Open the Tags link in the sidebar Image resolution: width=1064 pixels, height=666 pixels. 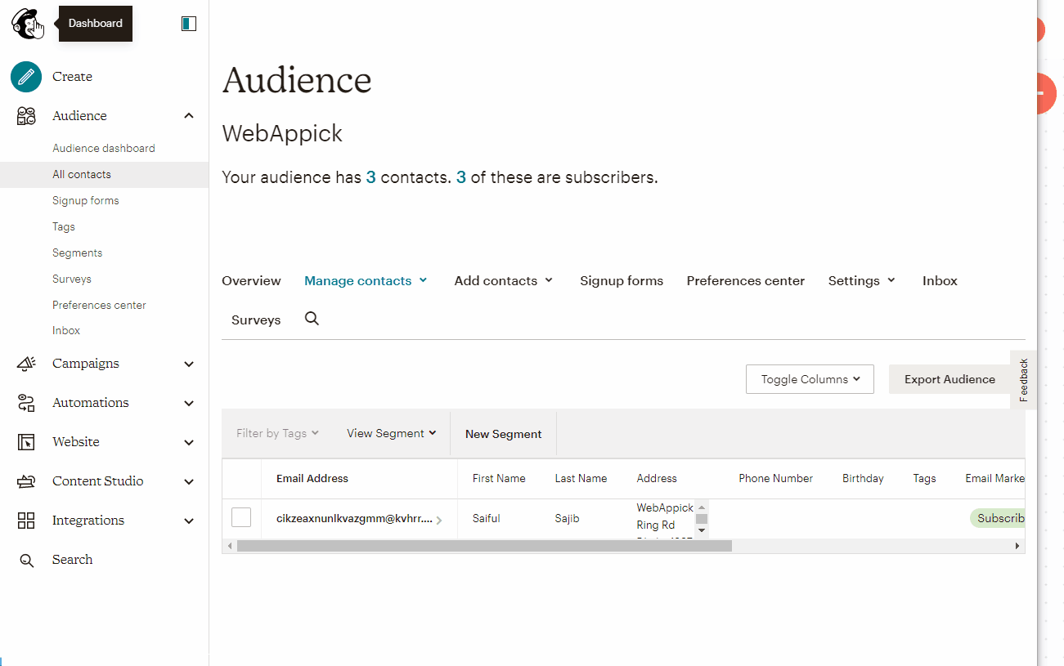coord(64,226)
